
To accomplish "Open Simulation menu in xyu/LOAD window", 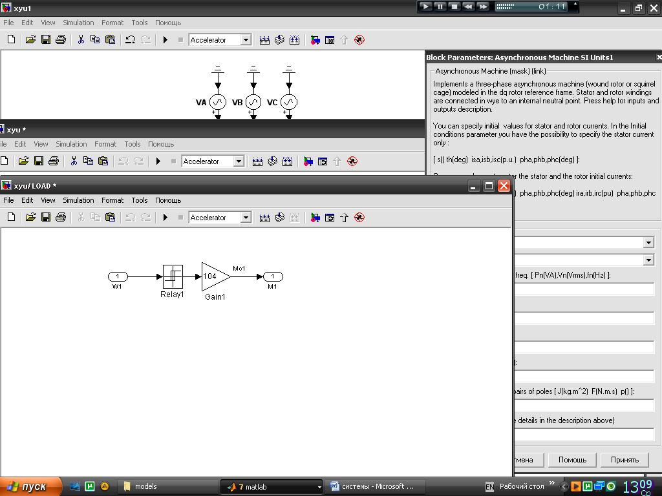I will point(78,200).
